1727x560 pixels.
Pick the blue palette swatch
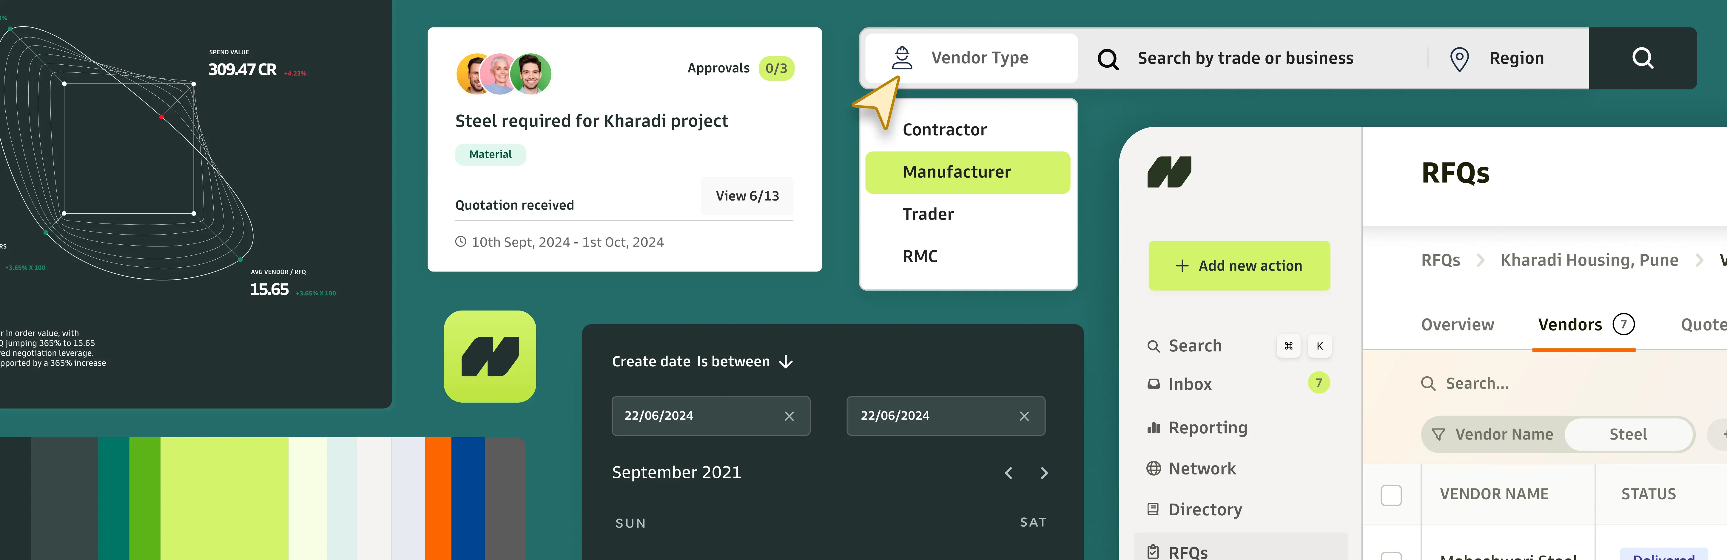(468, 498)
